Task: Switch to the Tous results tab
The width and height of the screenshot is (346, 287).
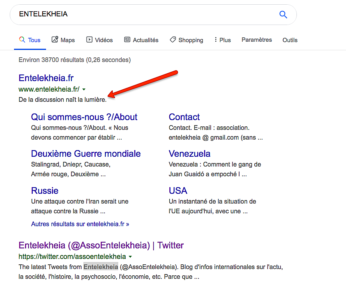Action: (x=30, y=40)
